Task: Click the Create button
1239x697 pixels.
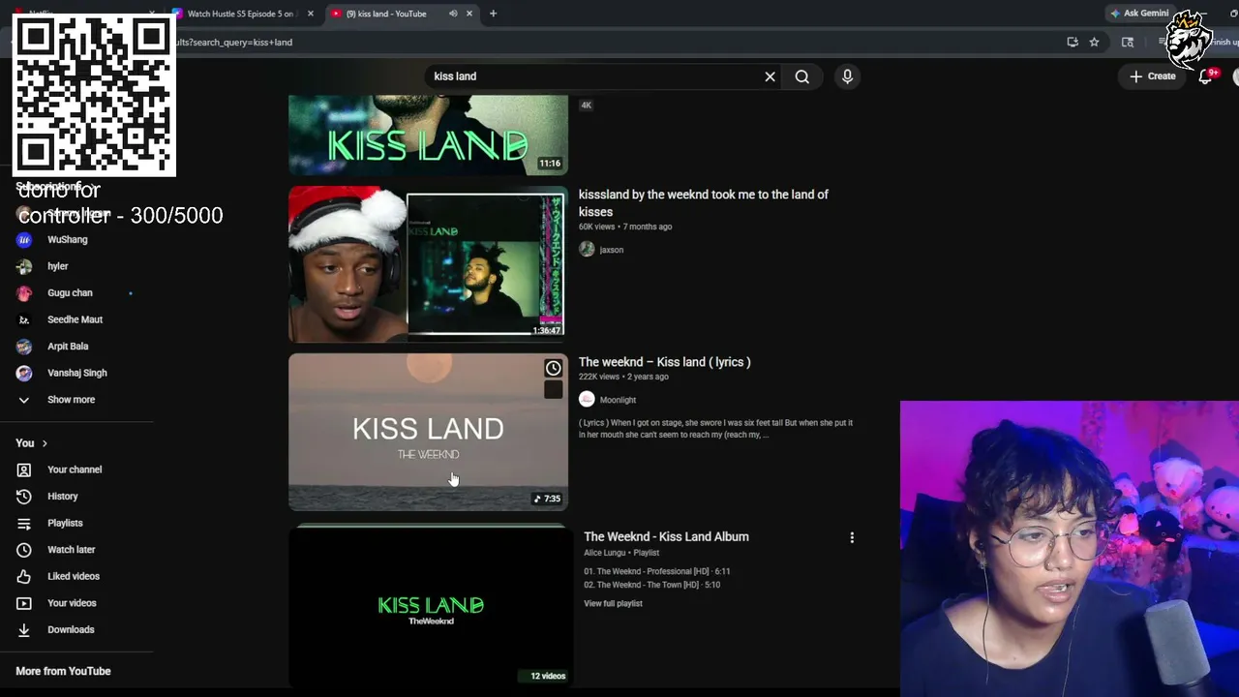Action: [x=1152, y=76]
